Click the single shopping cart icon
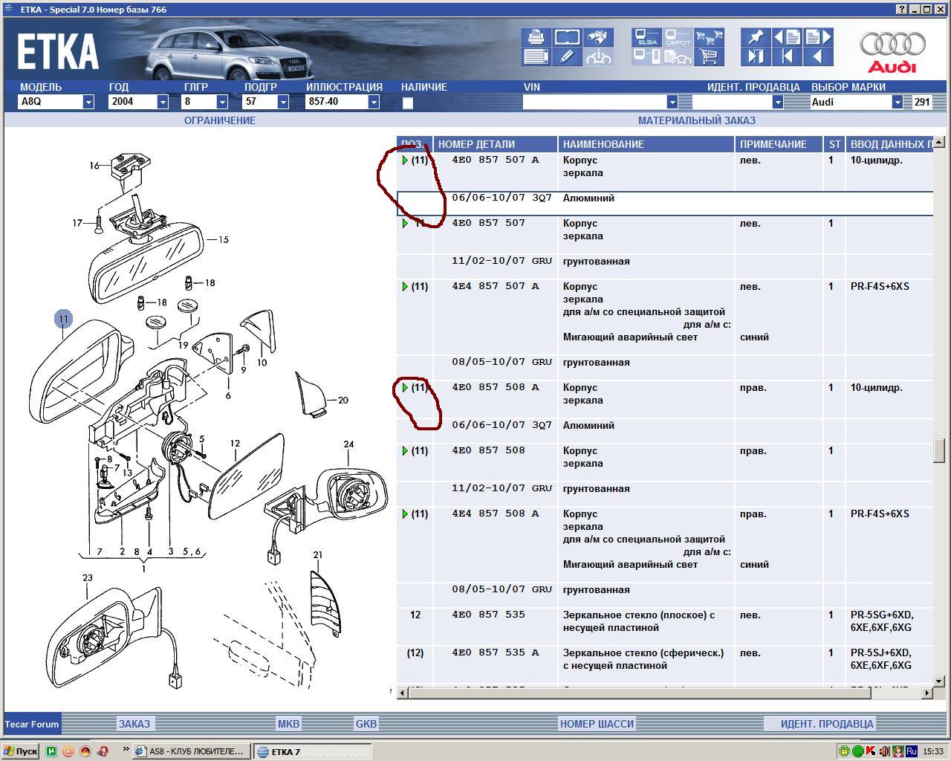Screen dimensions: 951x761 click(x=710, y=56)
